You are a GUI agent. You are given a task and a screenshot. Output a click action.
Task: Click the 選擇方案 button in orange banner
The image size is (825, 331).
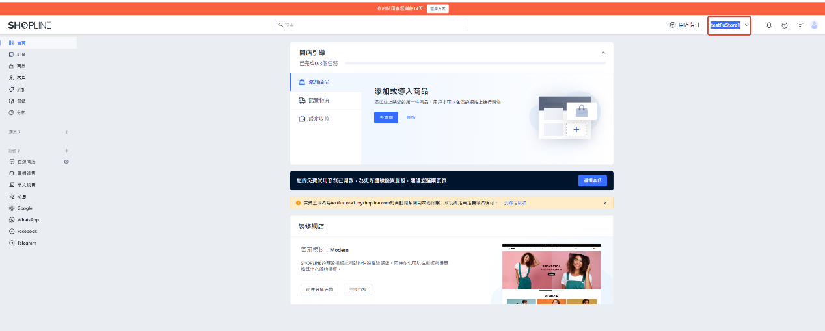point(438,8)
